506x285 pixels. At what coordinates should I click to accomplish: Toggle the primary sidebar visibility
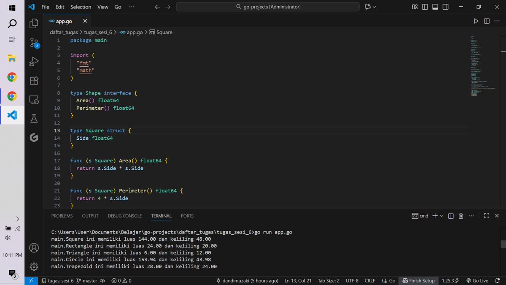pyautogui.click(x=425, y=6)
